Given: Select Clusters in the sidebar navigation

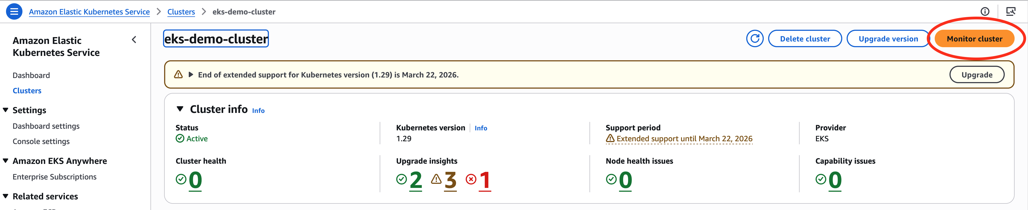Looking at the screenshot, I should tap(27, 91).
